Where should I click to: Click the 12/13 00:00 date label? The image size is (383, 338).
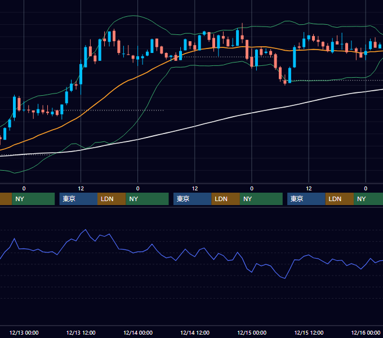[24, 332]
